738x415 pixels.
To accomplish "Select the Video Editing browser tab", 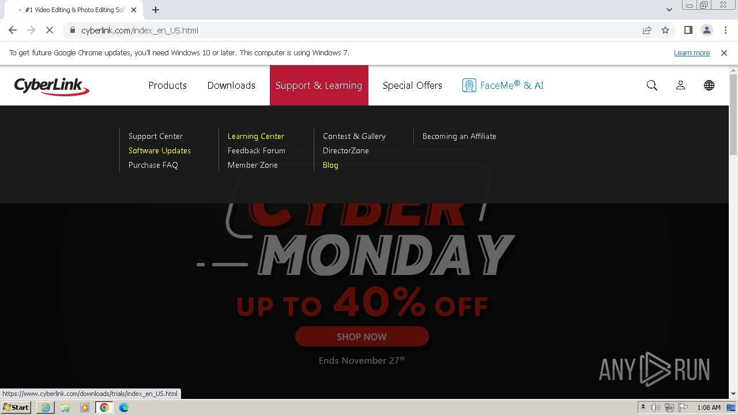I will click(74, 10).
